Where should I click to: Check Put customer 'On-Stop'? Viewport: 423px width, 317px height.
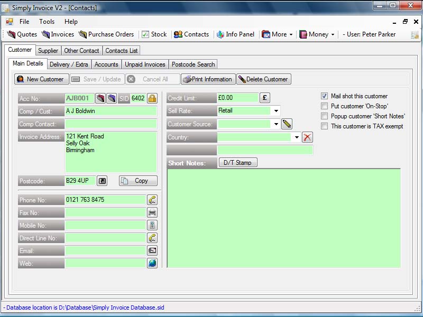[324, 106]
